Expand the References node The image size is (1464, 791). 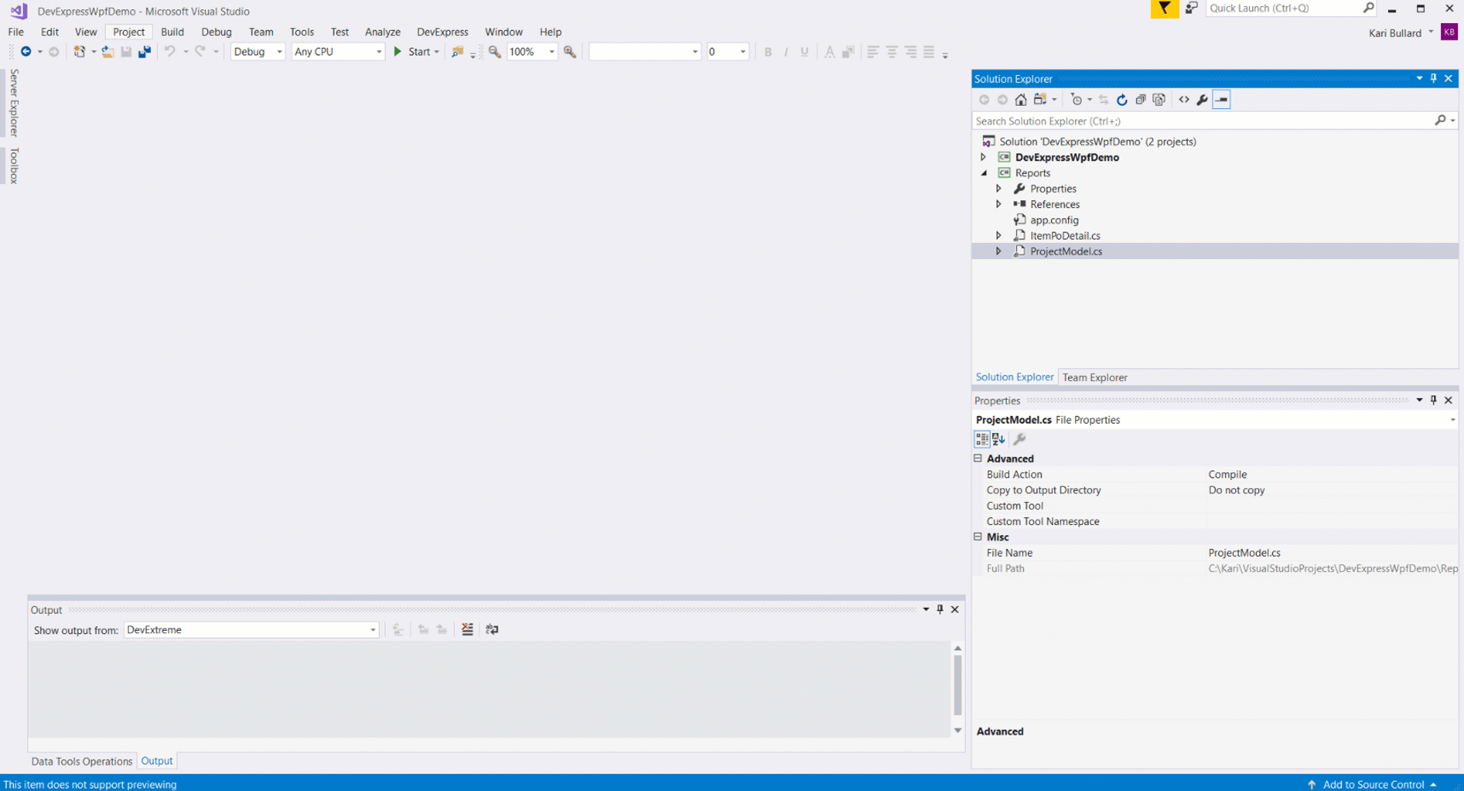point(998,204)
